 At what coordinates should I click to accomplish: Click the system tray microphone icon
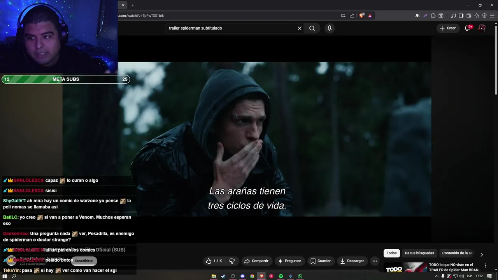click(443, 276)
